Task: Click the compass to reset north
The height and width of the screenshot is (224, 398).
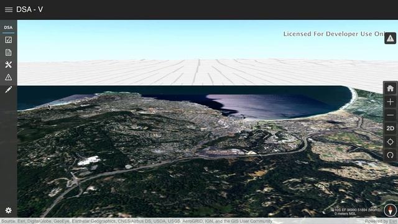Action: [x=390, y=210]
